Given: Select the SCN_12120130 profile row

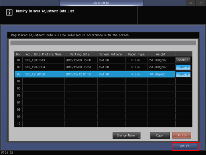Looking at the screenshot, I should [95, 74].
